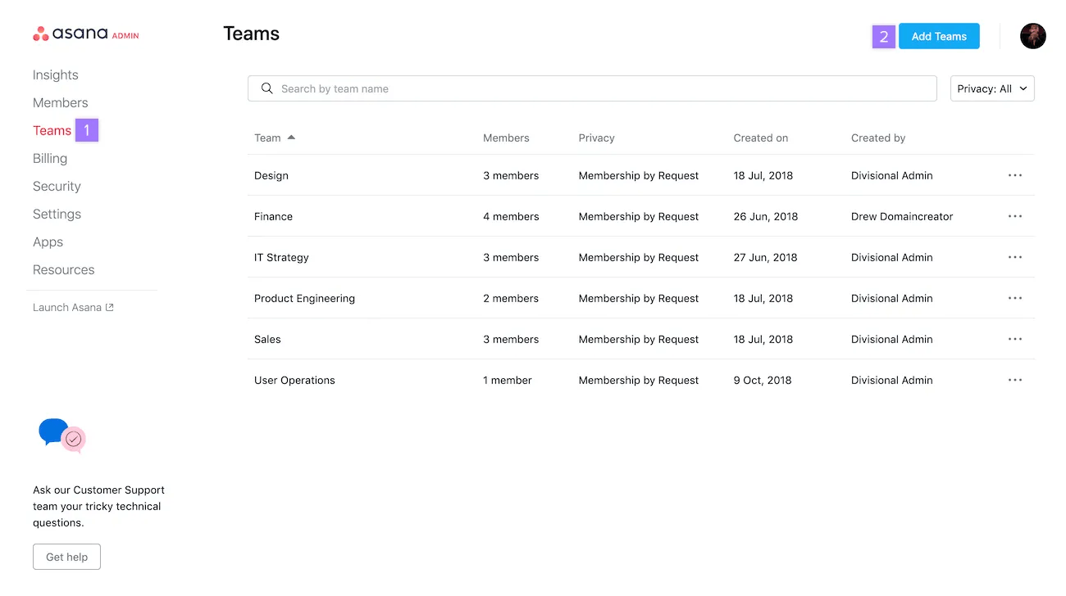This screenshot has width=1066, height=596.
Task: Open the ellipsis menu for IT Strategy
Action: (x=1015, y=256)
